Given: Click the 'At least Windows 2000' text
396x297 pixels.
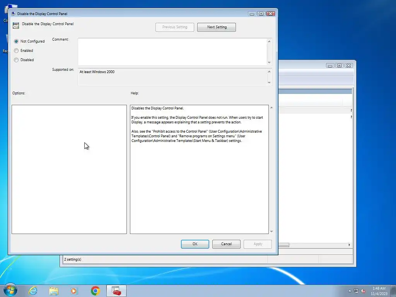Looking at the screenshot, I should pos(97,72).
